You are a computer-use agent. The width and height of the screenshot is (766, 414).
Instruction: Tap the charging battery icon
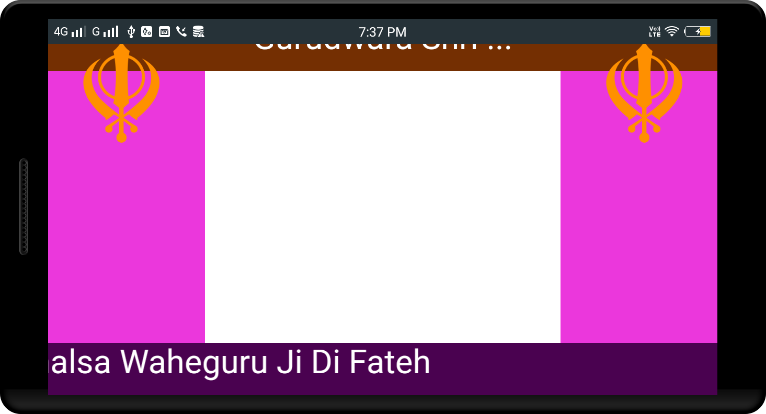(x=698, y=32)
